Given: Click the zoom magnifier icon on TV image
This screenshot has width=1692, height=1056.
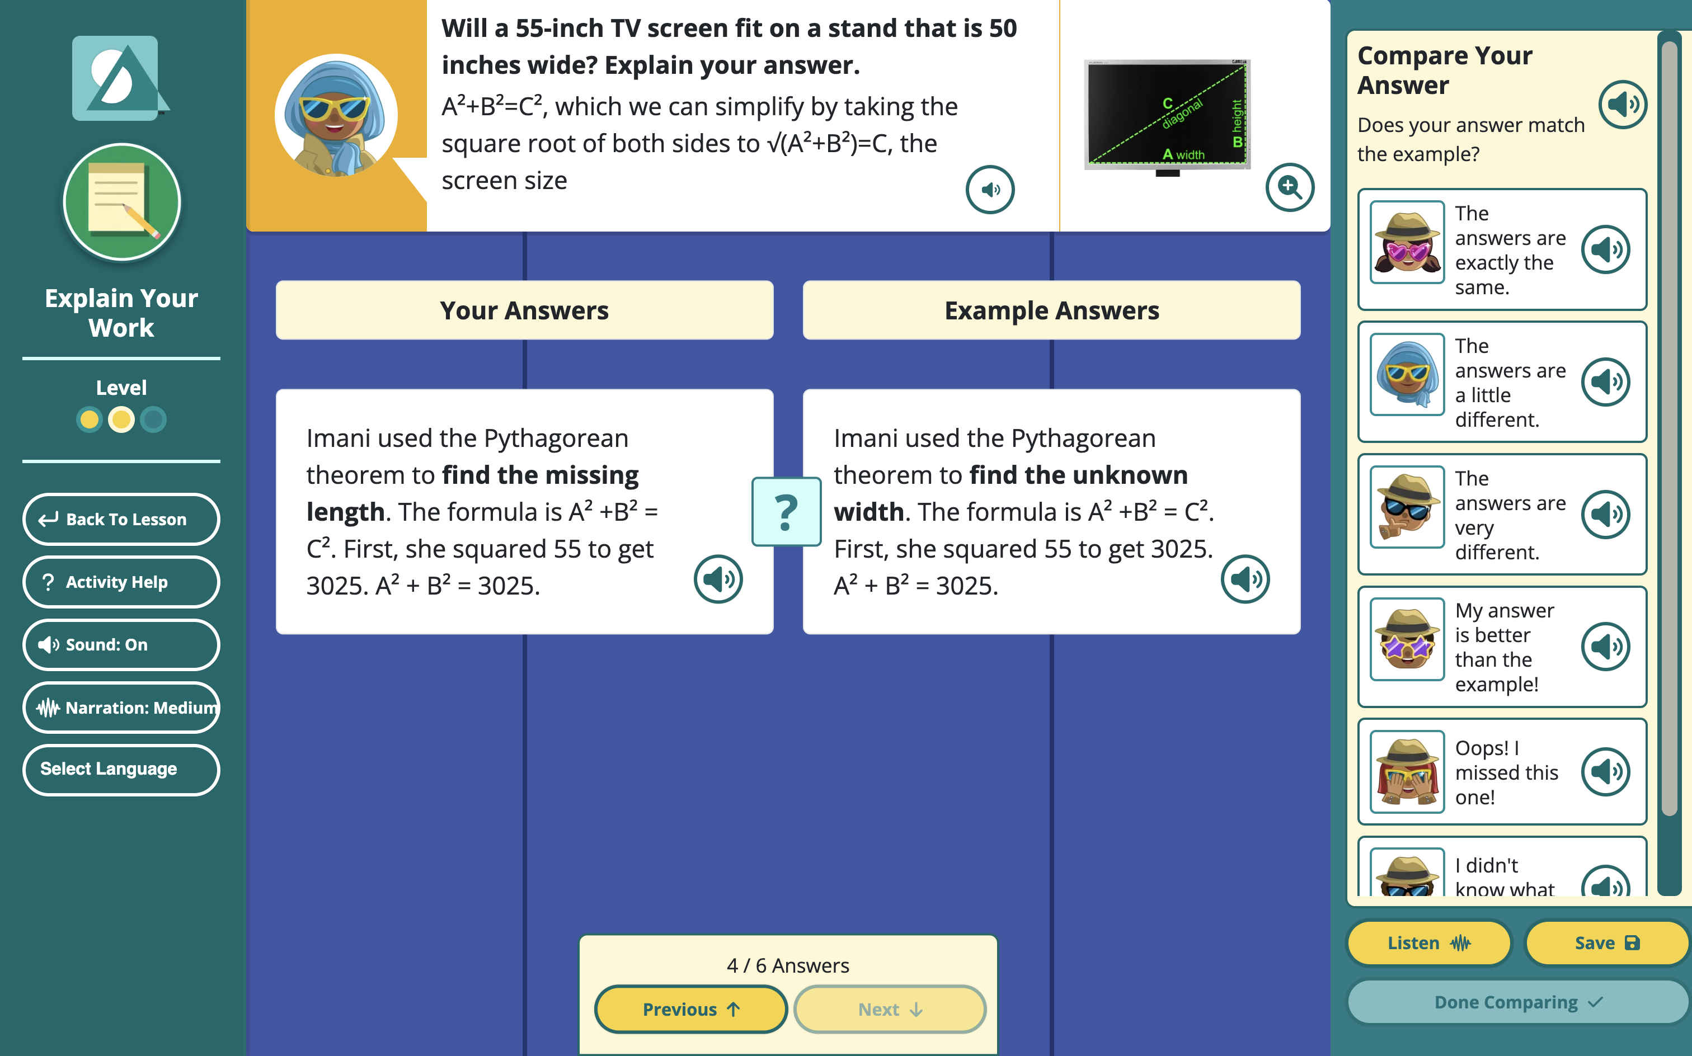Looking at the screenshot, I should point(1292,188).
